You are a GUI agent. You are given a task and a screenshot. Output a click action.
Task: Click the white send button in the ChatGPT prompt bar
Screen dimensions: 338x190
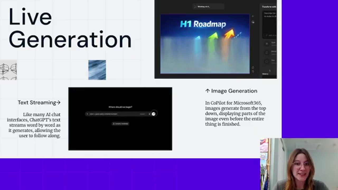coord(154,114)
